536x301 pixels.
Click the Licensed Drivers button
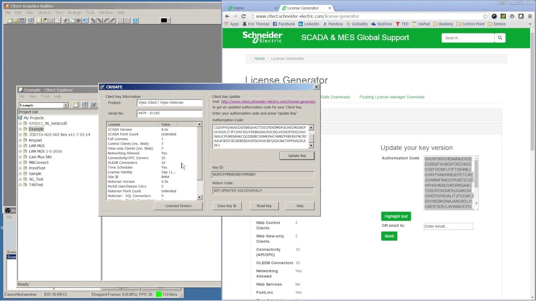(178, 206)
